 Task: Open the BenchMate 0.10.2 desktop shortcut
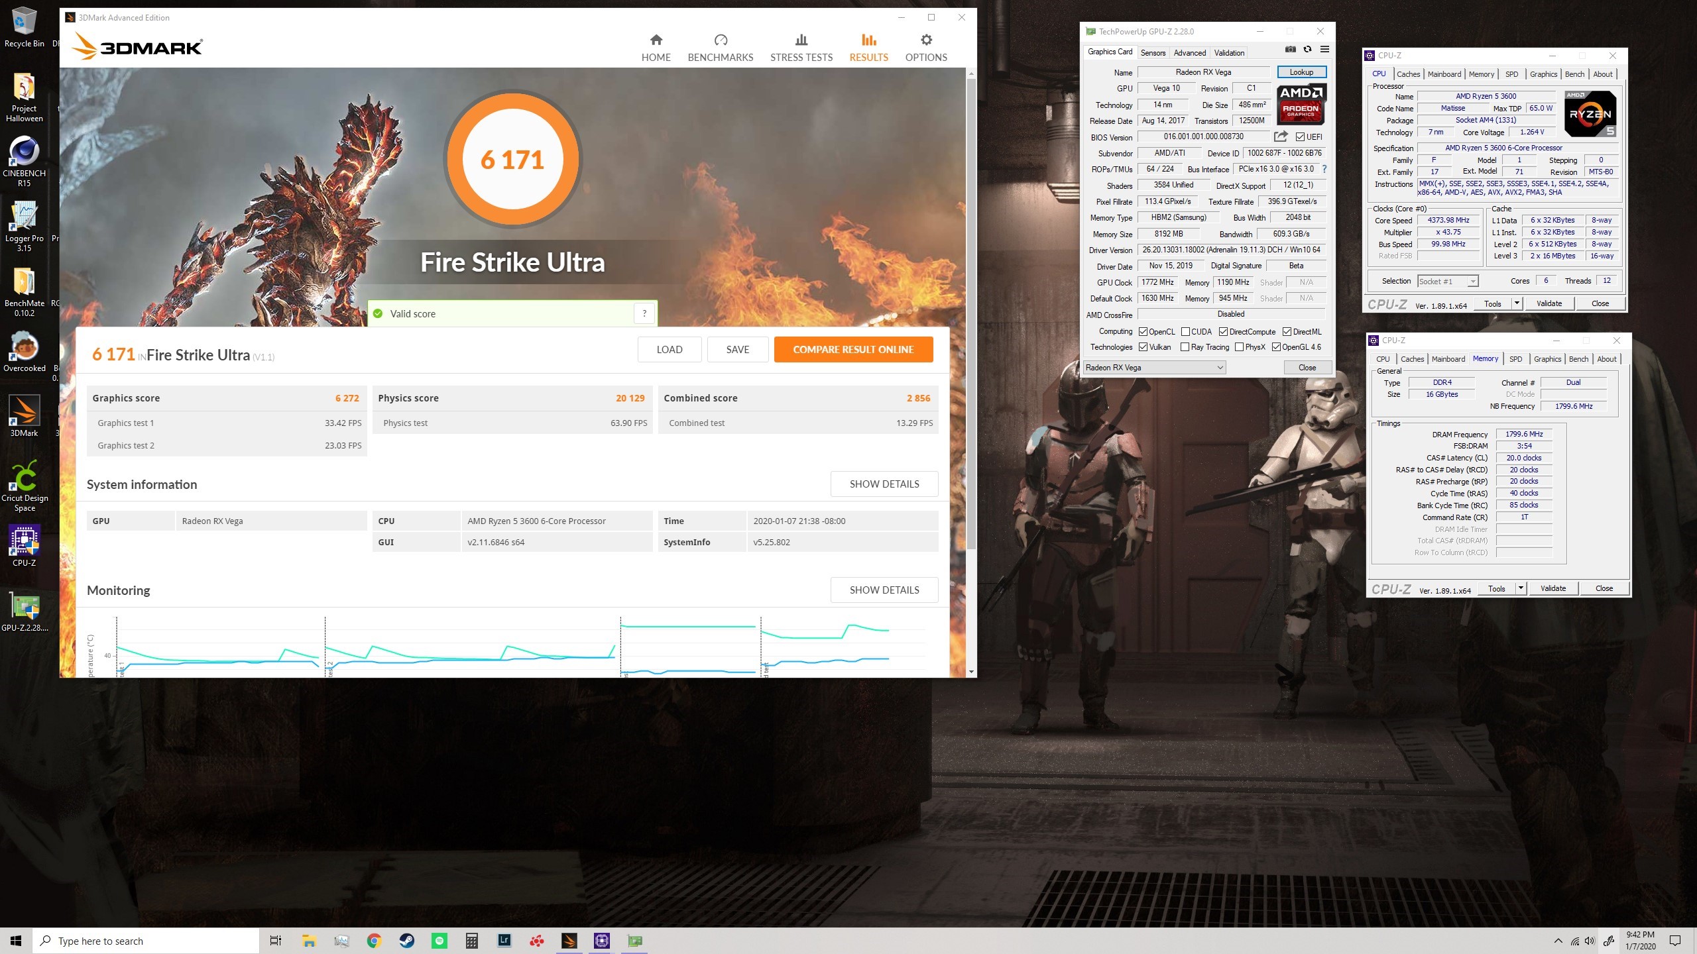pyautogui.click(x=24, y=291)
